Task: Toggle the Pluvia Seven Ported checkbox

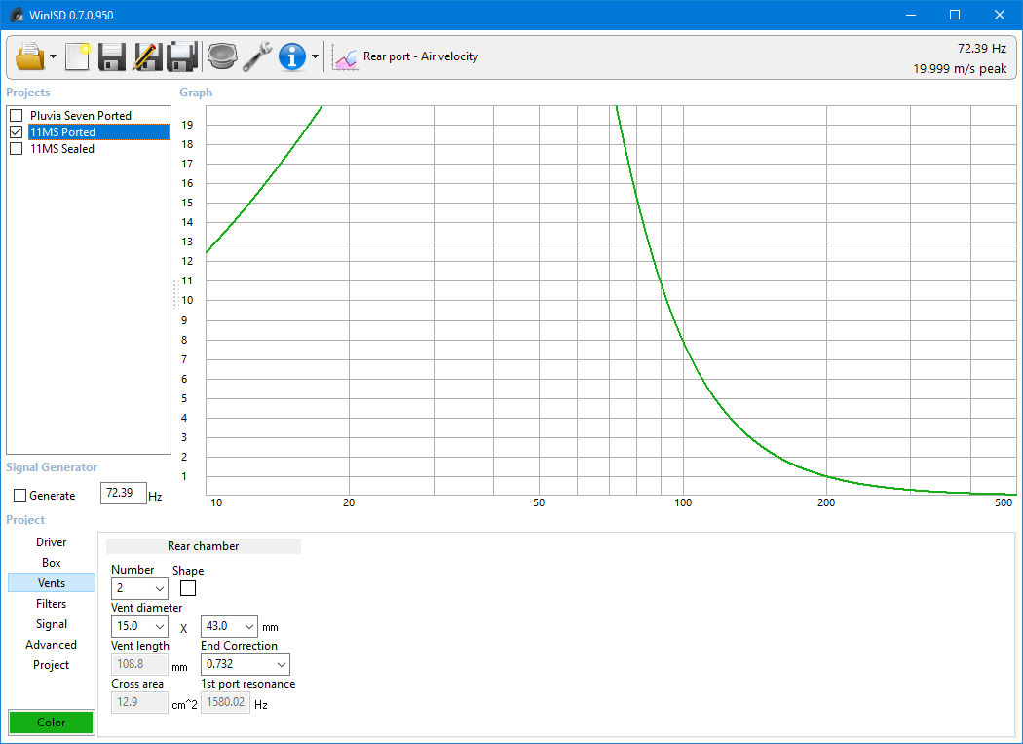Action: 17,116
